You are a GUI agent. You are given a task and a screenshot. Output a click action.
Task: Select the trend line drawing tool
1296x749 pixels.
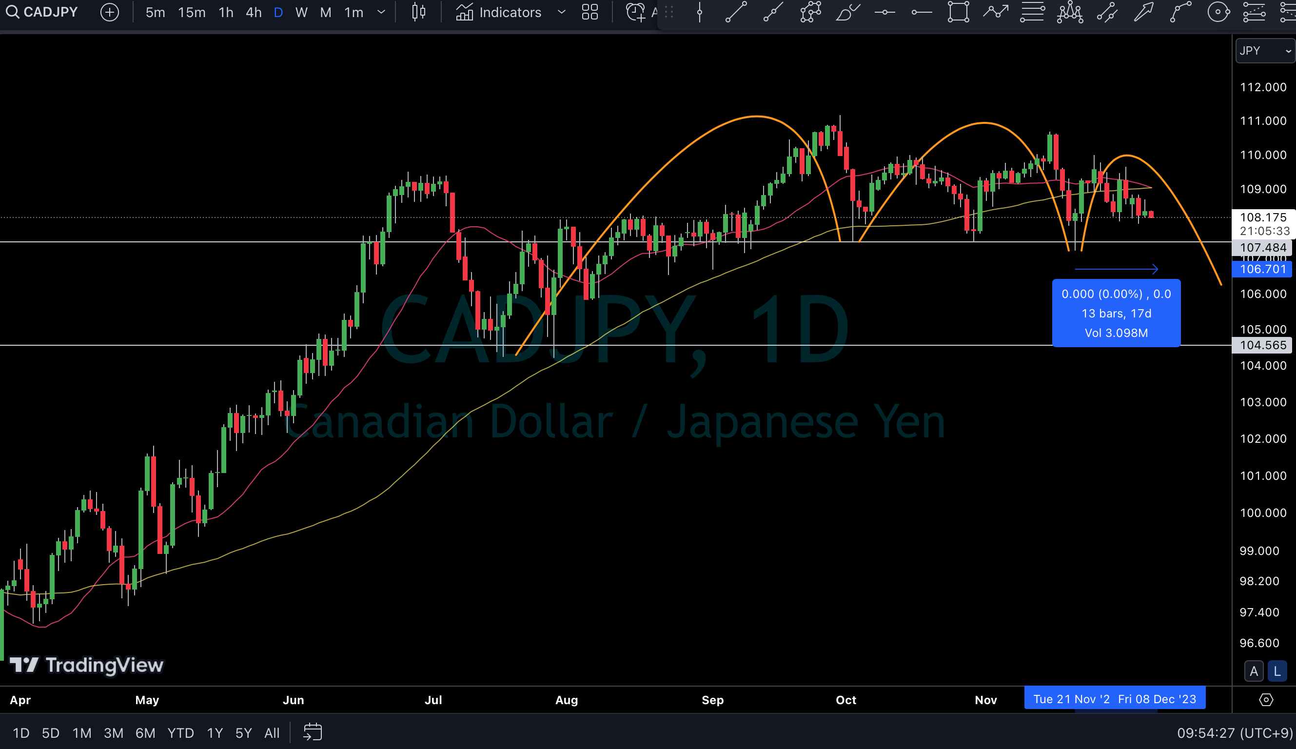tap(736, 12)
